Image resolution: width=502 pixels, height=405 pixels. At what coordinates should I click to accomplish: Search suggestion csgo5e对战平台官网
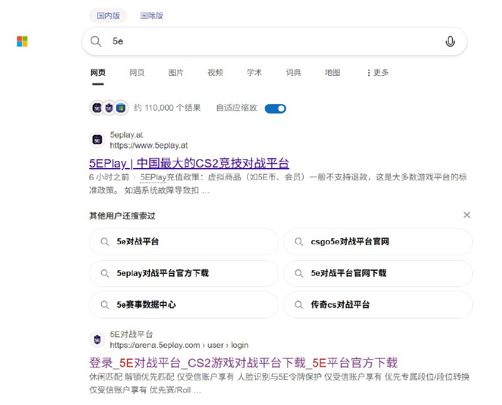378,241
